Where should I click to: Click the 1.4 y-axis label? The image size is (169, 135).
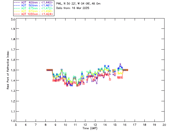pyautogui.click(x=13, y=80)
